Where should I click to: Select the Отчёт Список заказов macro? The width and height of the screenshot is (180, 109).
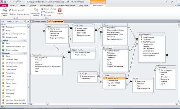pyautogui.click(x=14, y=63)
